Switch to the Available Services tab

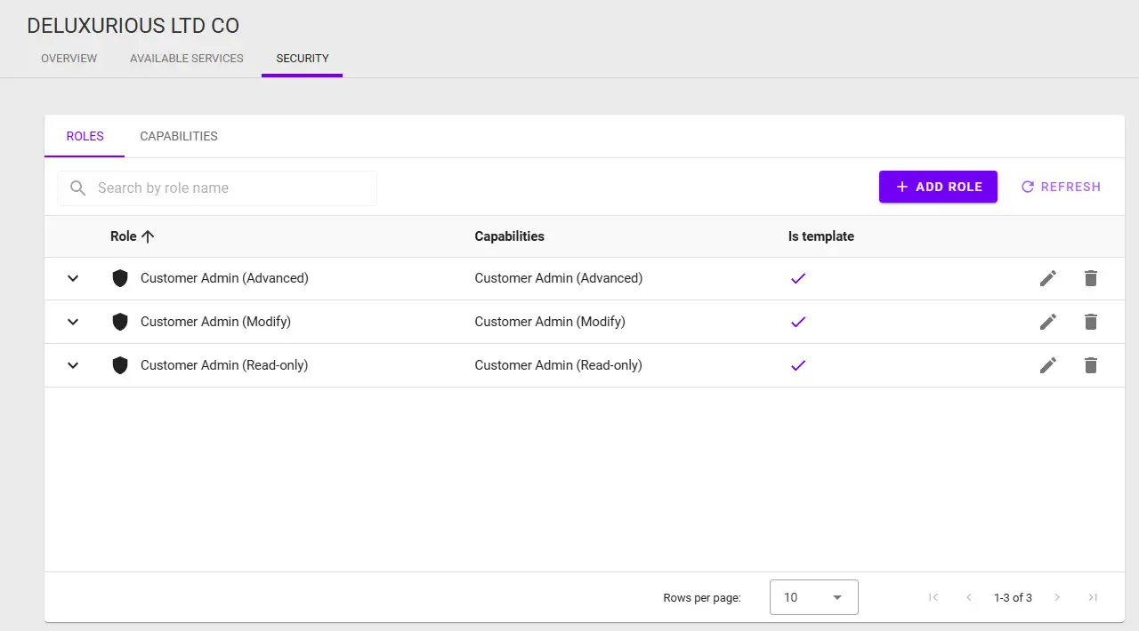[187, 59]
